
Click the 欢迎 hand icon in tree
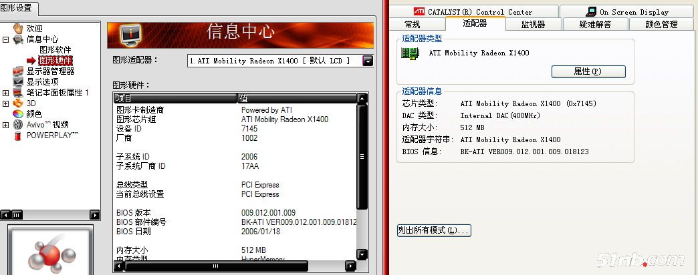point(18,28)
